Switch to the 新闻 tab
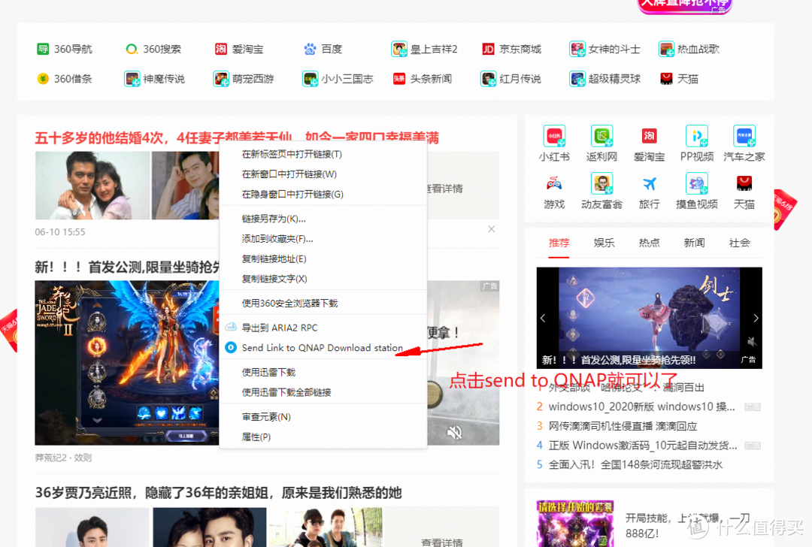This screenshot has width=812, height=547. [694, 243]
